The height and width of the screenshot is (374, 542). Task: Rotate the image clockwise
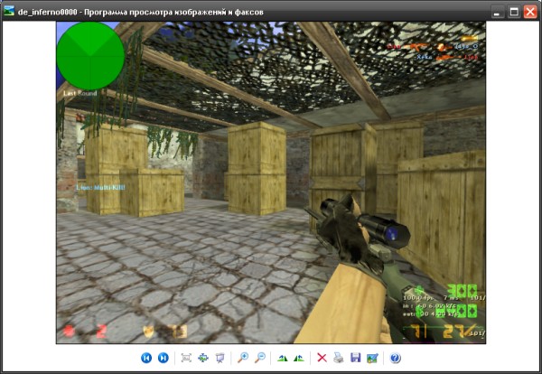pos(283,358)
